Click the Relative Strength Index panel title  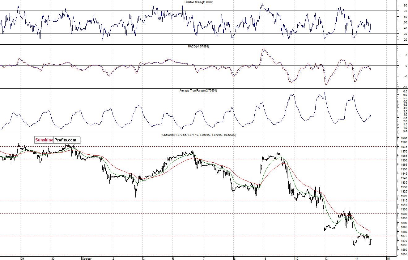point(198,2)
